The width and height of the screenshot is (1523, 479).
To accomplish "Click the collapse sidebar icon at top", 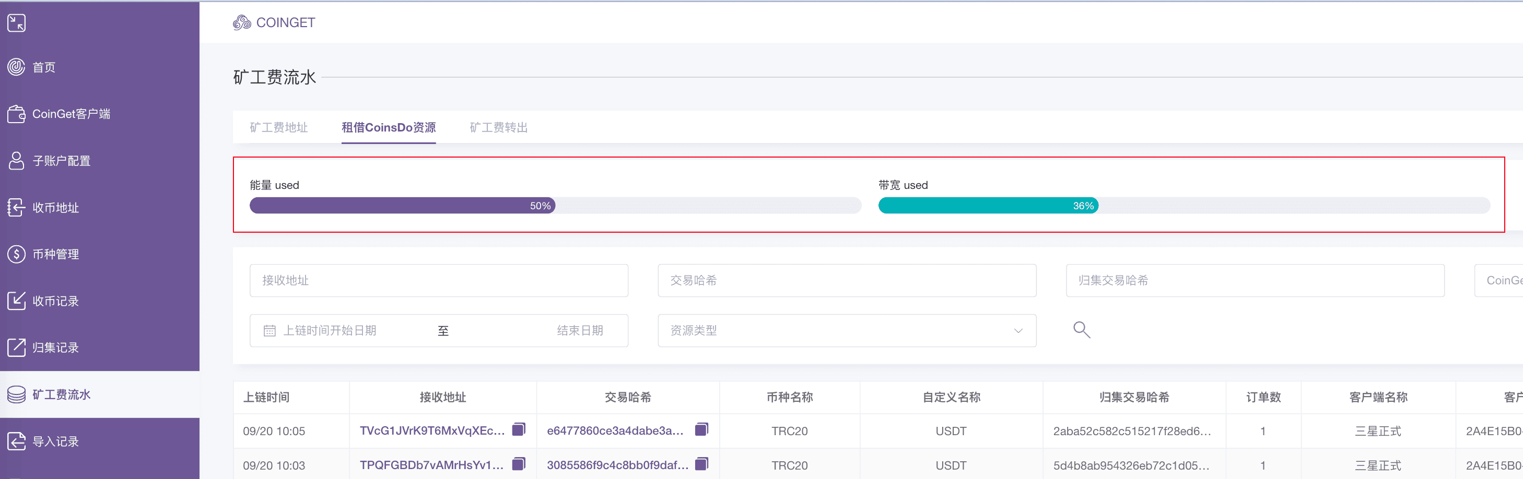I will pos(17,23).
